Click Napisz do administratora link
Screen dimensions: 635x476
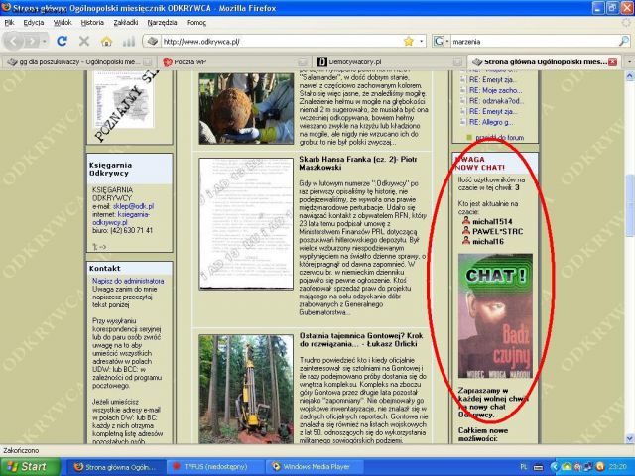(x=128, y=281)
